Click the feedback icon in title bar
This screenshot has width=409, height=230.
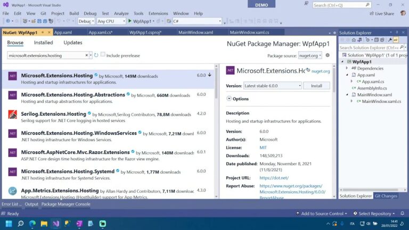306,4
